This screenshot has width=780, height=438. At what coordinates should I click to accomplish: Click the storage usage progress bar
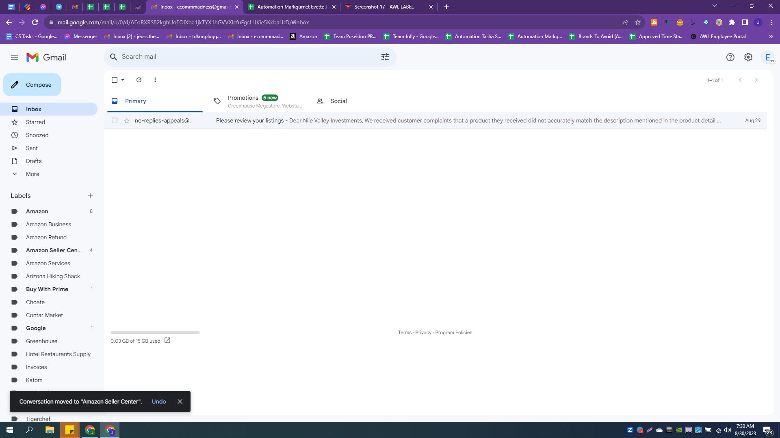[x=155, y=333]
